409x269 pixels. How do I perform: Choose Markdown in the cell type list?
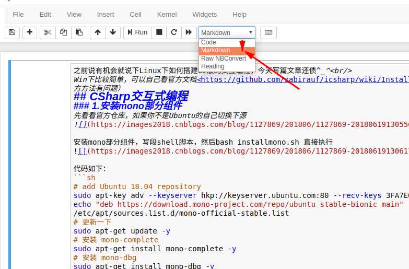tap(227, 50)
